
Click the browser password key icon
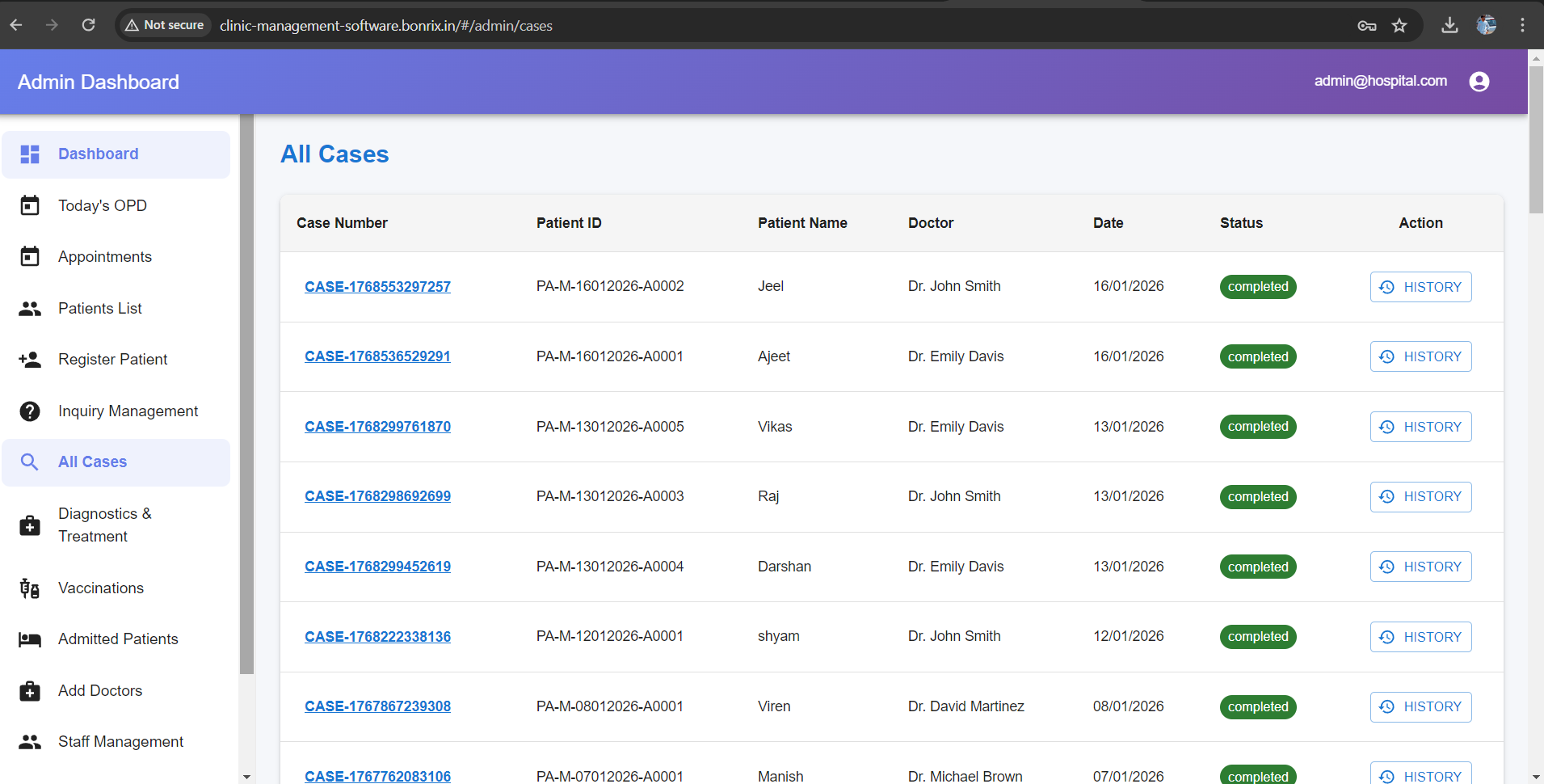coord(1366,26)
